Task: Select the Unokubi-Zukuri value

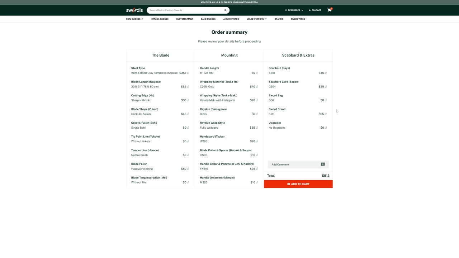Action: click(x=141, y=114)
